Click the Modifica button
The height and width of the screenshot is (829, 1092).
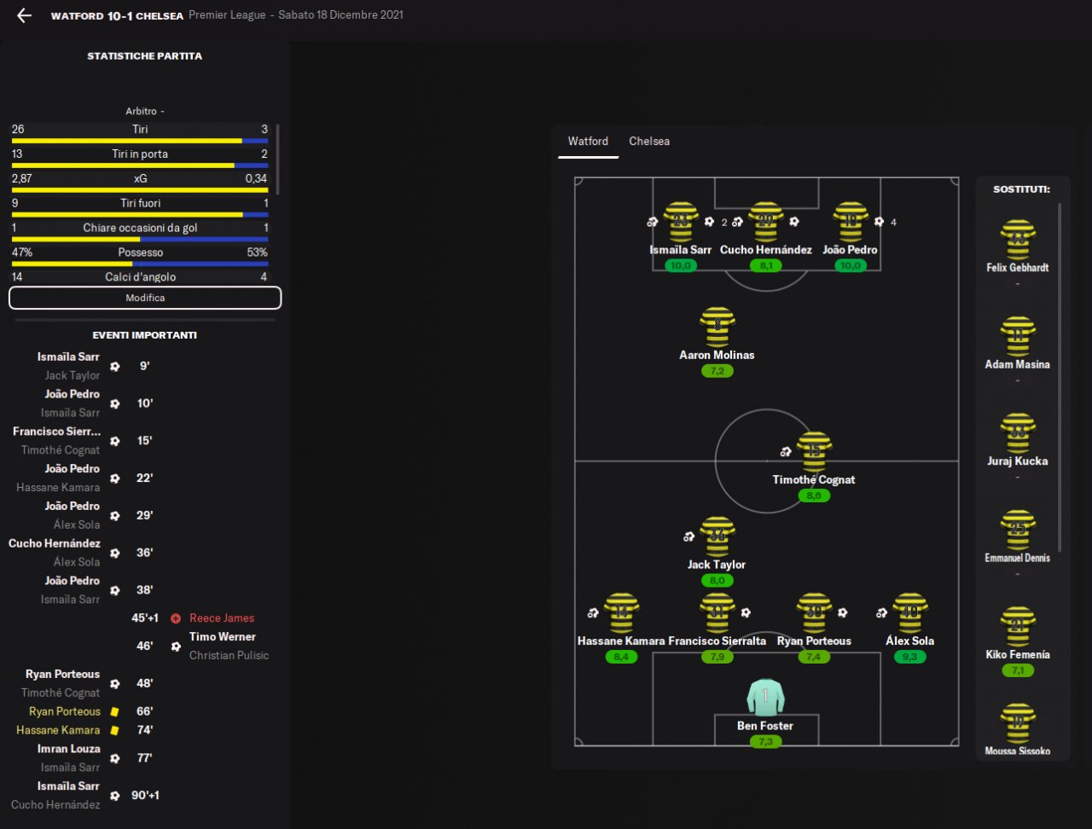click(x=145, y=298)
